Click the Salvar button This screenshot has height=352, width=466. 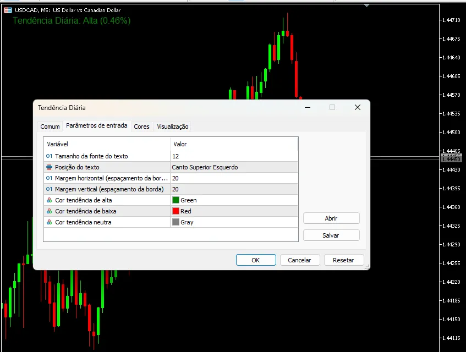(331, 235)
